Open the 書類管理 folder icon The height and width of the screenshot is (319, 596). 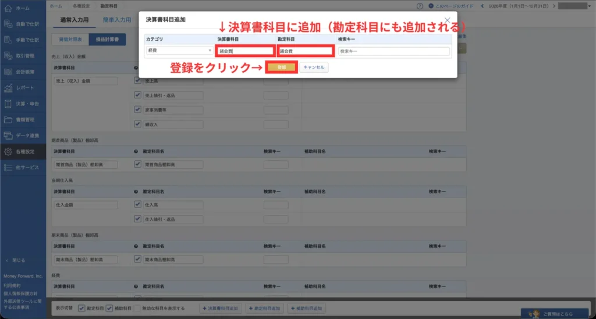tap(8, 120)
